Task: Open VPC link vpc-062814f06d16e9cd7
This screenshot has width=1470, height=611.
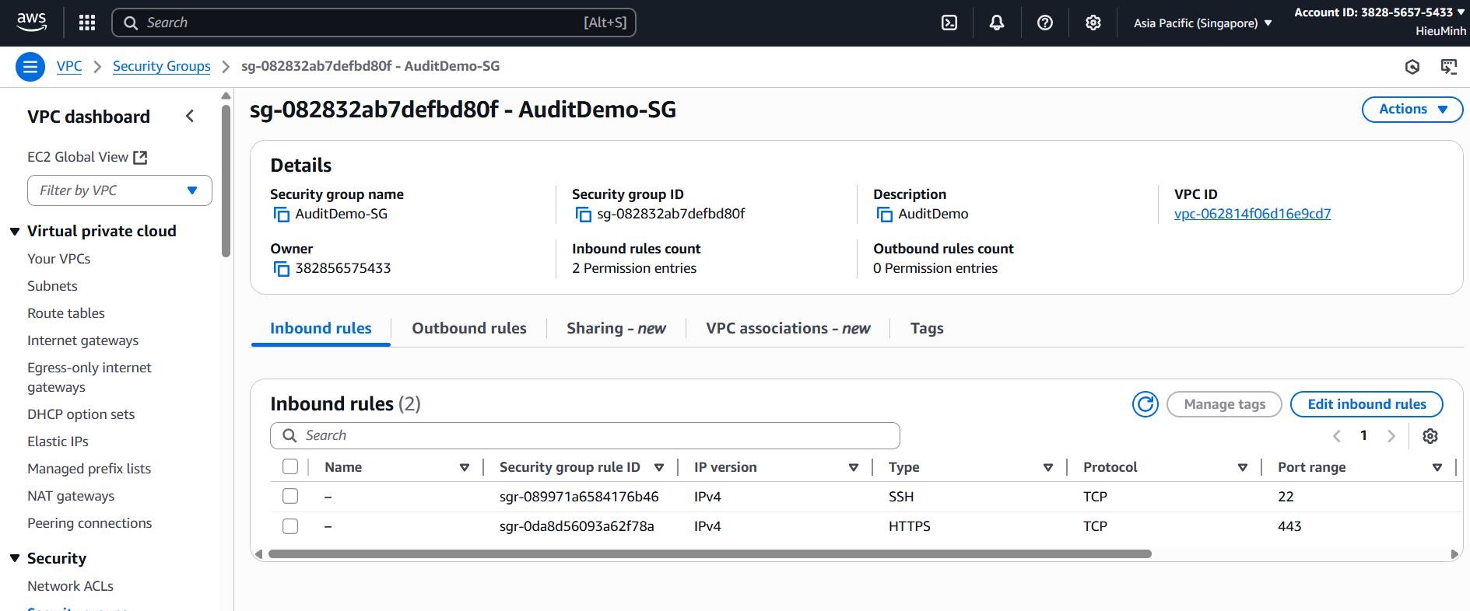Action: (1252, 215)
